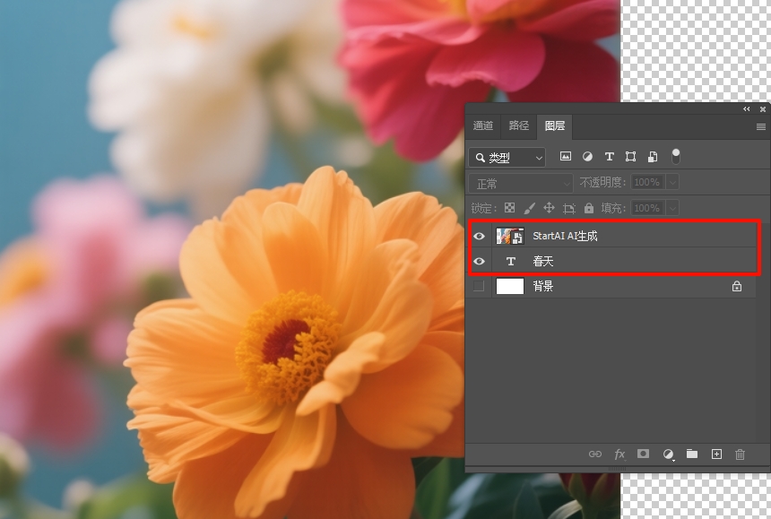Click the shape layer filter icon
This screenshot has height=519, width=771.
tap(631, 157)
